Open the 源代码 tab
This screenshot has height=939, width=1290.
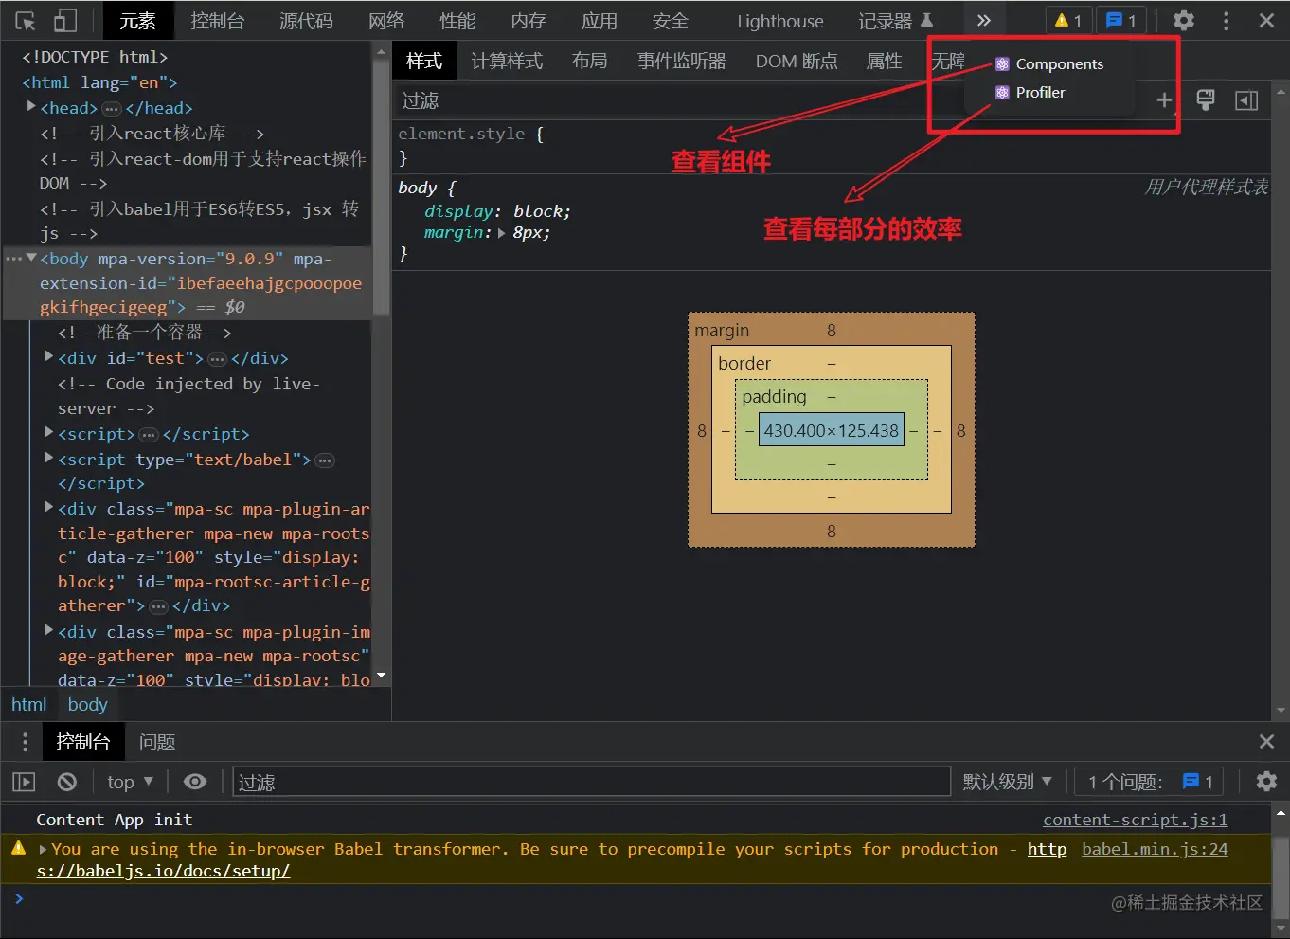[306, 21]
